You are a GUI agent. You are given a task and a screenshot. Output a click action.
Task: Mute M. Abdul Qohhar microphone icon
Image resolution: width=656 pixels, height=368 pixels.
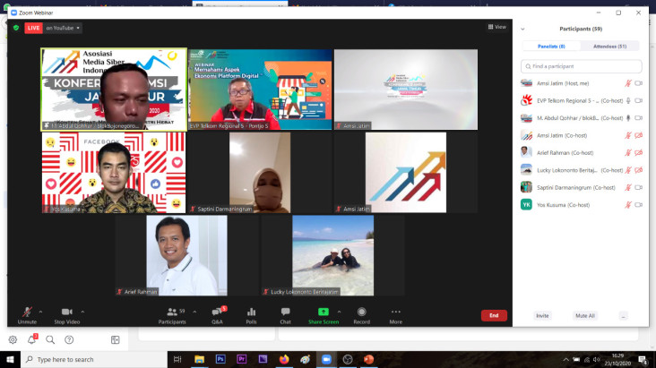click(x=628, y=118)
